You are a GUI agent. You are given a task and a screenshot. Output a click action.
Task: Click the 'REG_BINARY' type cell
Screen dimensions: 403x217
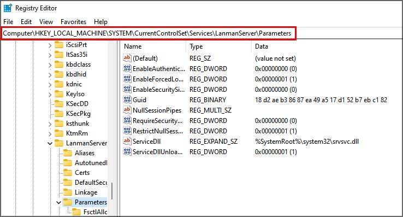coord(208,100)
